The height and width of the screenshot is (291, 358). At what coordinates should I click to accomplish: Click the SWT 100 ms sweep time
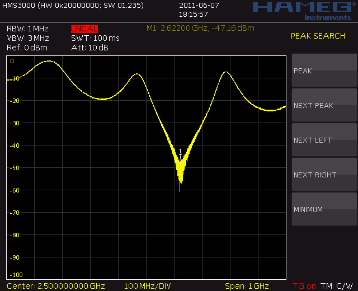click(95, 38)
